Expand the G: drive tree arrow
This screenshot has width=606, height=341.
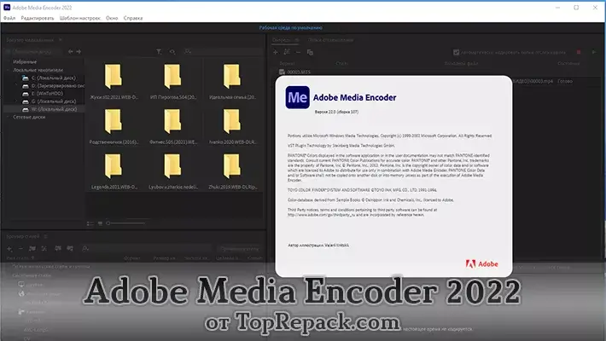click(x=16, y=101)
